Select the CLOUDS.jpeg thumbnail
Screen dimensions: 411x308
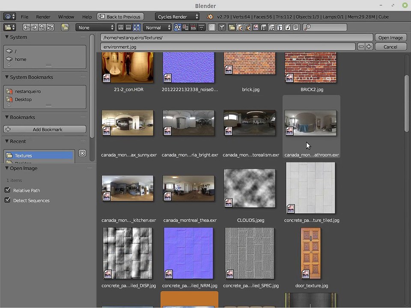tap(250, 188)
